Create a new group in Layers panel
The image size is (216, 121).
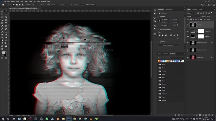206,115
